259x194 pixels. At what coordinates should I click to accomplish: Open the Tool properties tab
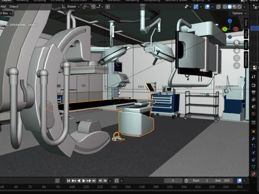[x=254, y=77]
